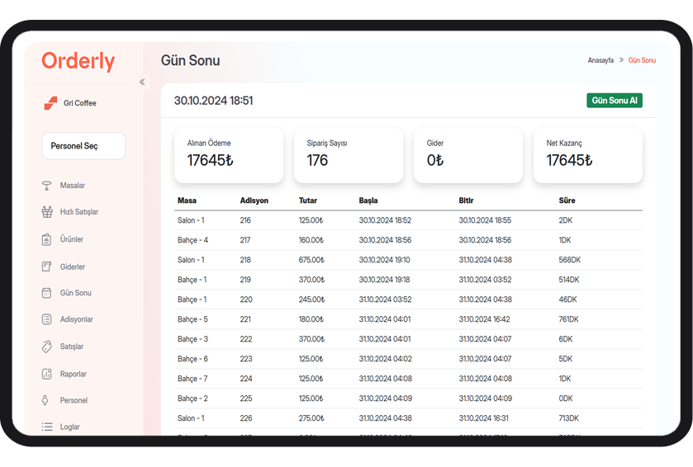Click the Giderler expenses icon
Screen dimensions: 693x467
47,267
